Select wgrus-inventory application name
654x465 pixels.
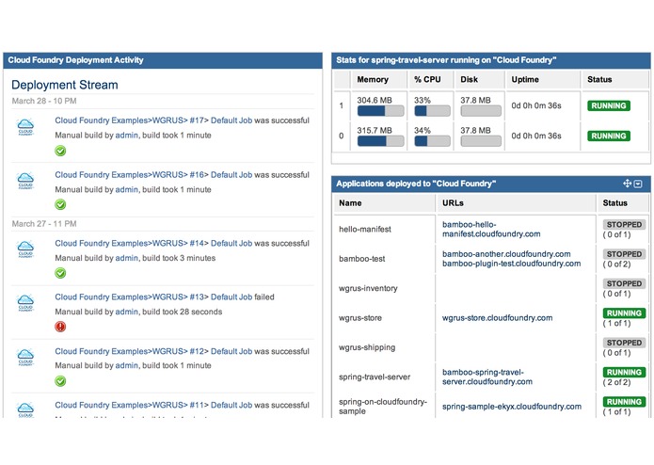pyautogui.click(x=368, y=289)
